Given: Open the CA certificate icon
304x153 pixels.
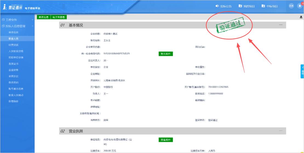Looking at the screenshot, I should point(291,6).
